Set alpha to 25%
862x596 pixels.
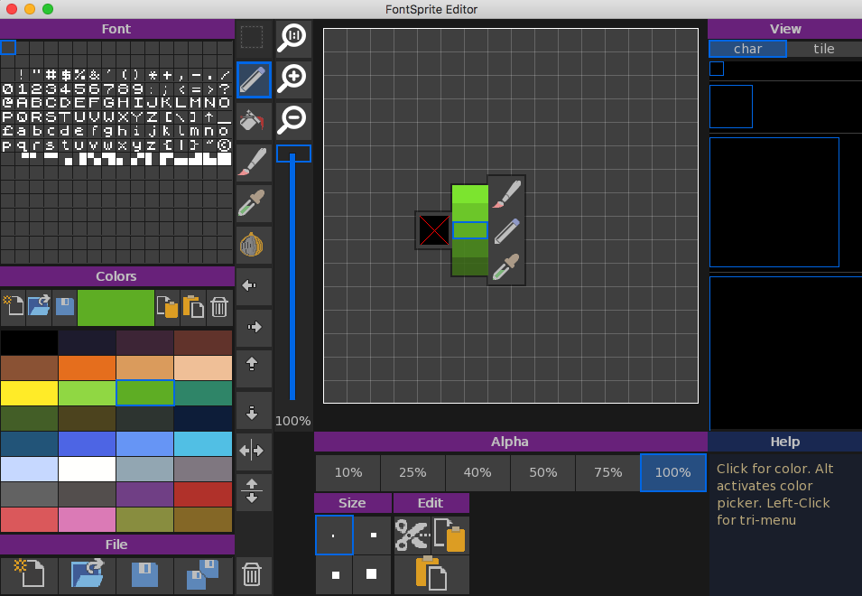[412, 472]
